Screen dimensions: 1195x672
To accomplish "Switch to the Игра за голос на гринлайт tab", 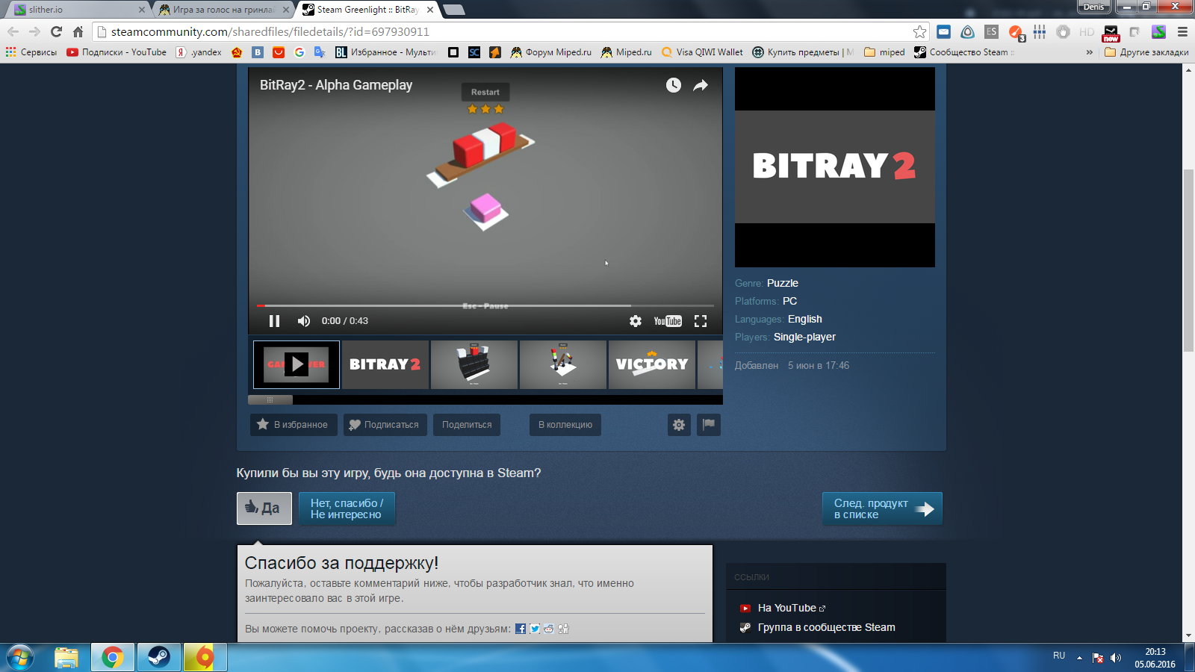I will tap(224, 10).
